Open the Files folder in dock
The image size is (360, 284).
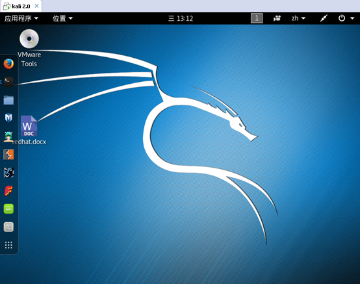pos(8,100)
